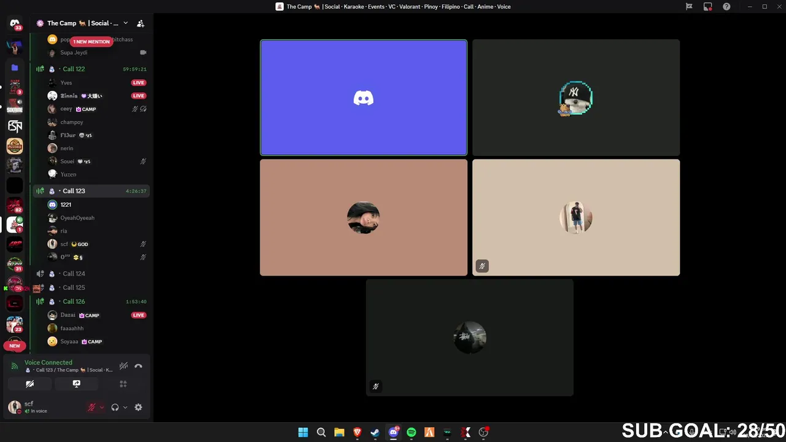786x442 pixels.
Task: Click muted mic icon on bottom dark tile
Action: (x=376, y=386)
